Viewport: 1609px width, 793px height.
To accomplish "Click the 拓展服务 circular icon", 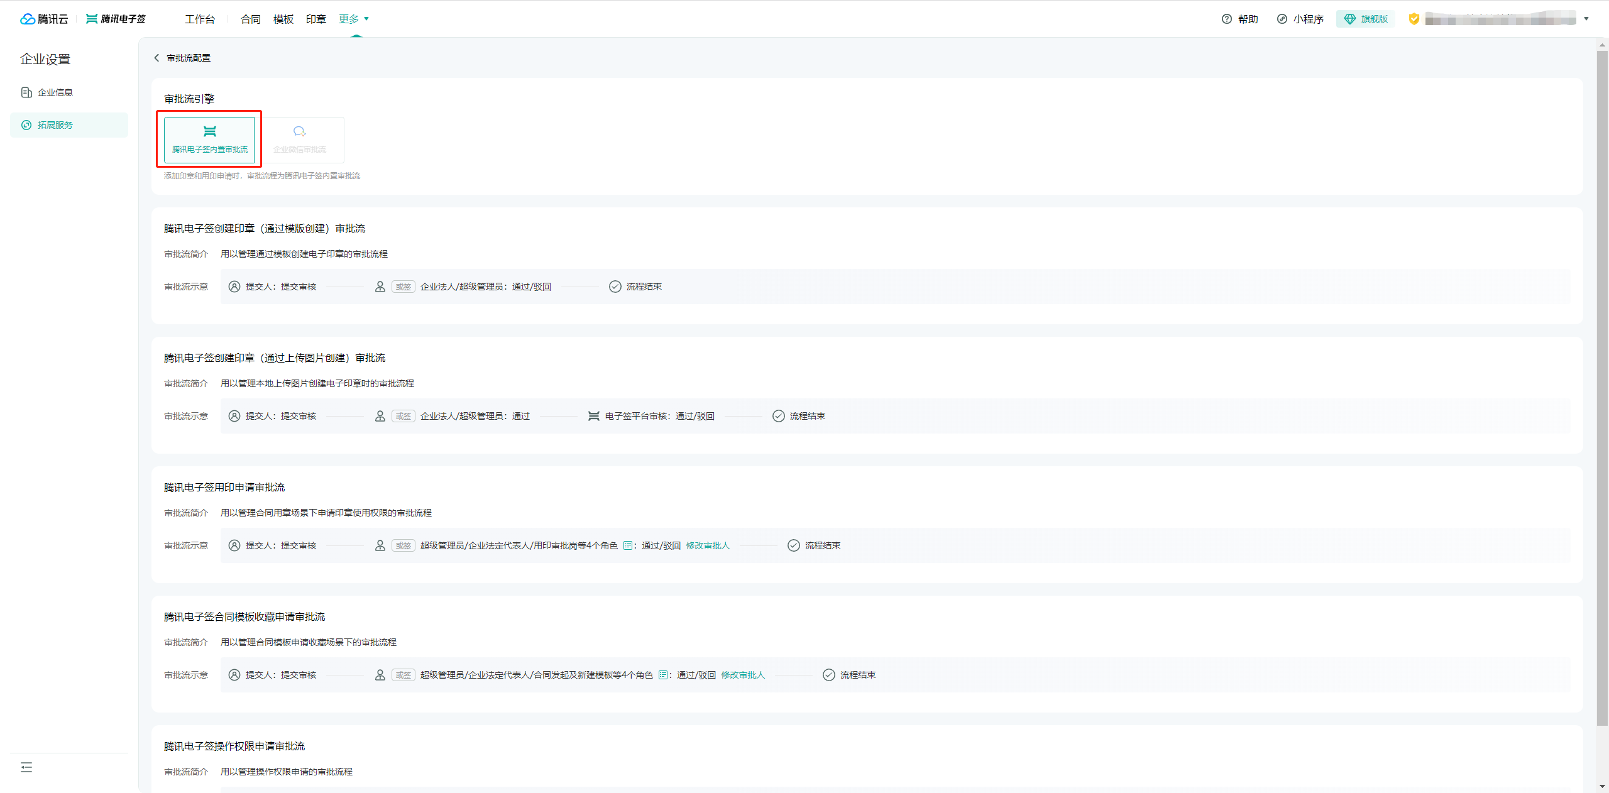I will (26, 125).
